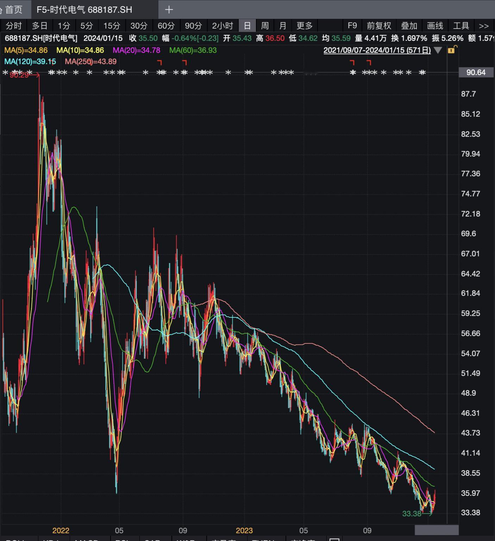
Task: Select the F5-时代电气 688187.SH tab
Action: tap(84, 10)
